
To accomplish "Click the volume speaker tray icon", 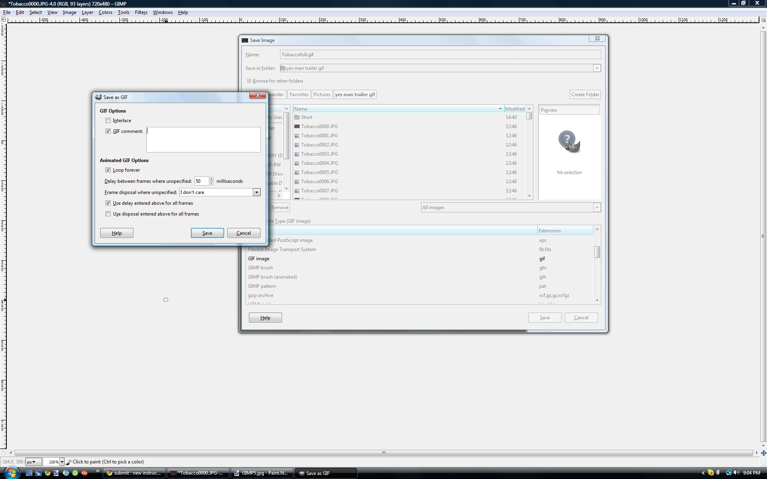I will pos(736,473).
